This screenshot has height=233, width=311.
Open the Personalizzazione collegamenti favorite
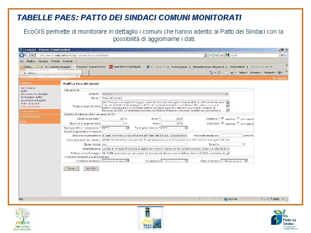tap(206, 67)
